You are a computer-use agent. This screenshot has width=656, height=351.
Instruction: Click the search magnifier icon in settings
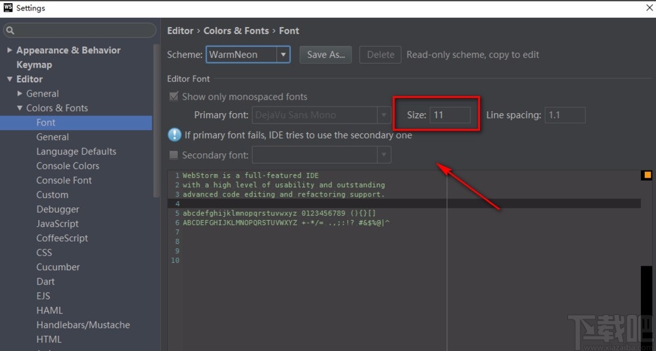11,31
